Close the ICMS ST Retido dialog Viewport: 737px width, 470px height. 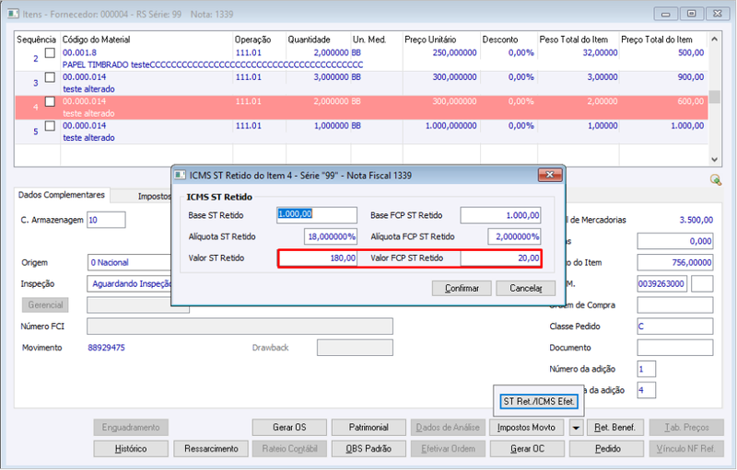[549, 175]
